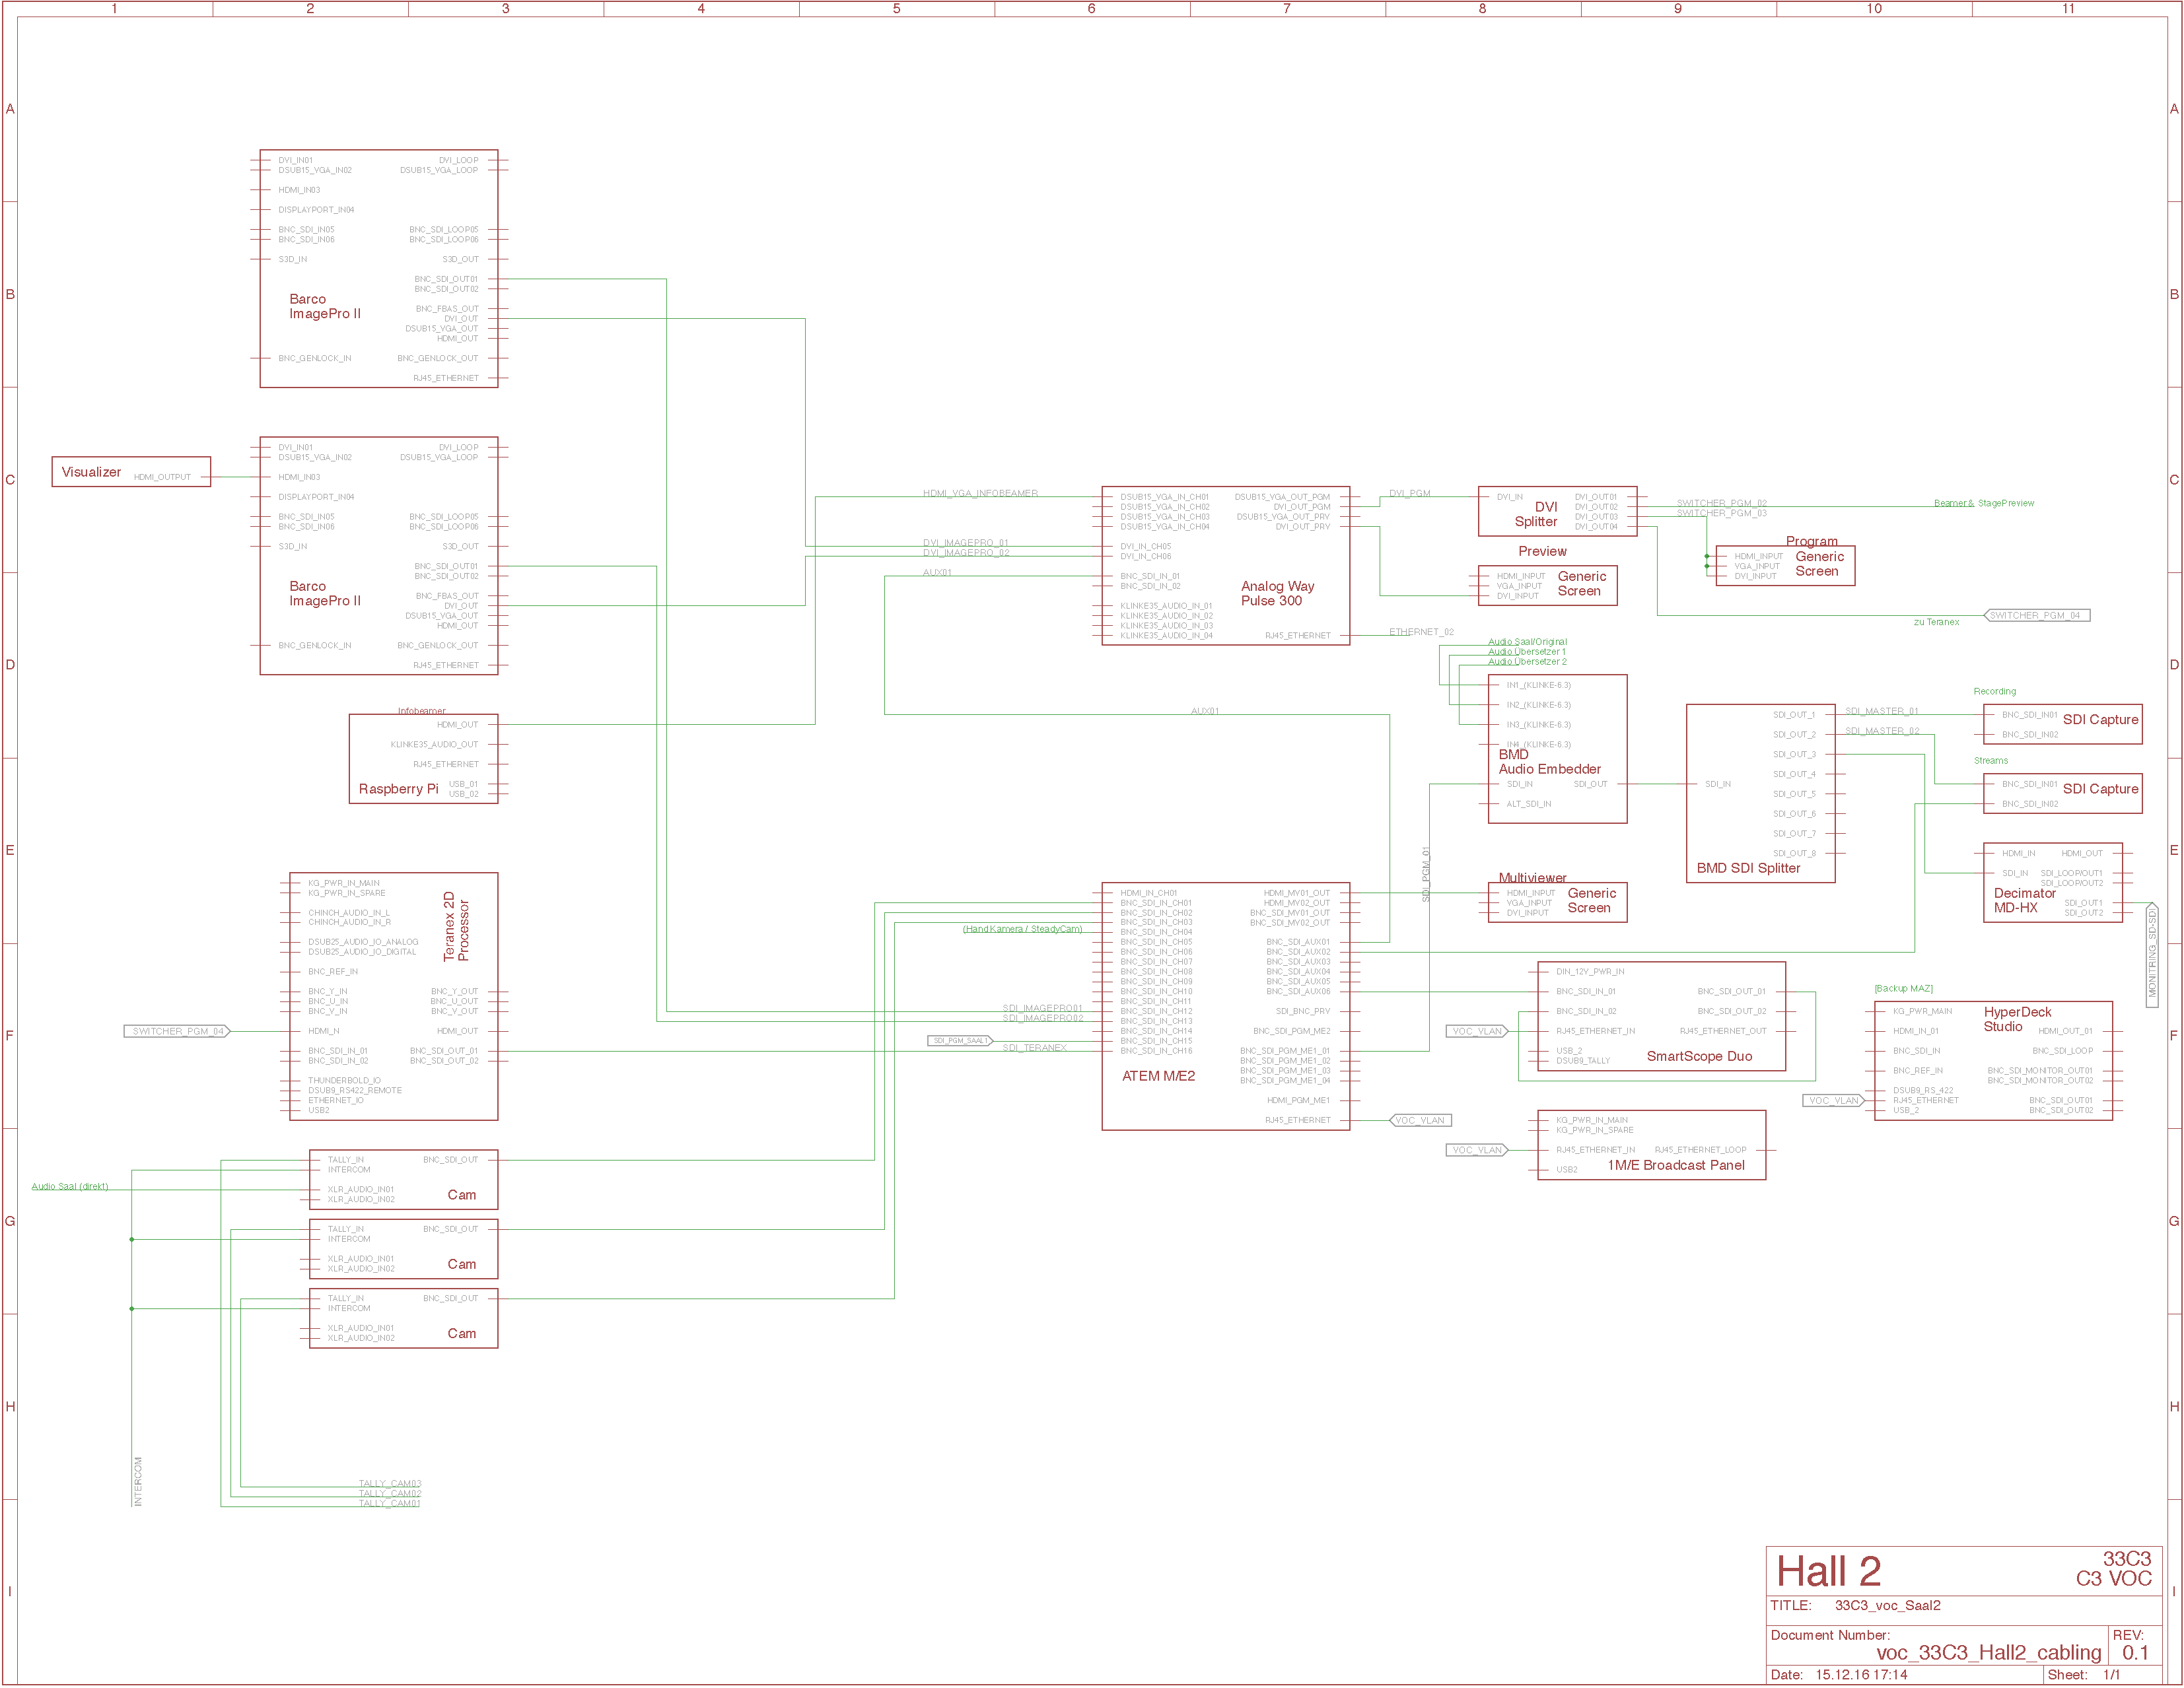This screenshot has width=2184, height=1688.
Task: Click the Audio Übersetzer 1 annotation
Action: 1526,652
